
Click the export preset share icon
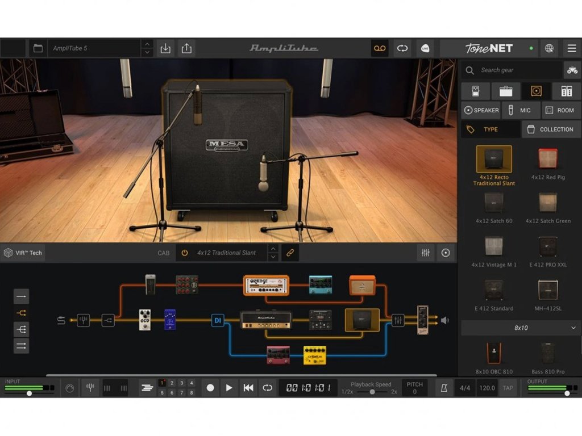coord(186,48)
